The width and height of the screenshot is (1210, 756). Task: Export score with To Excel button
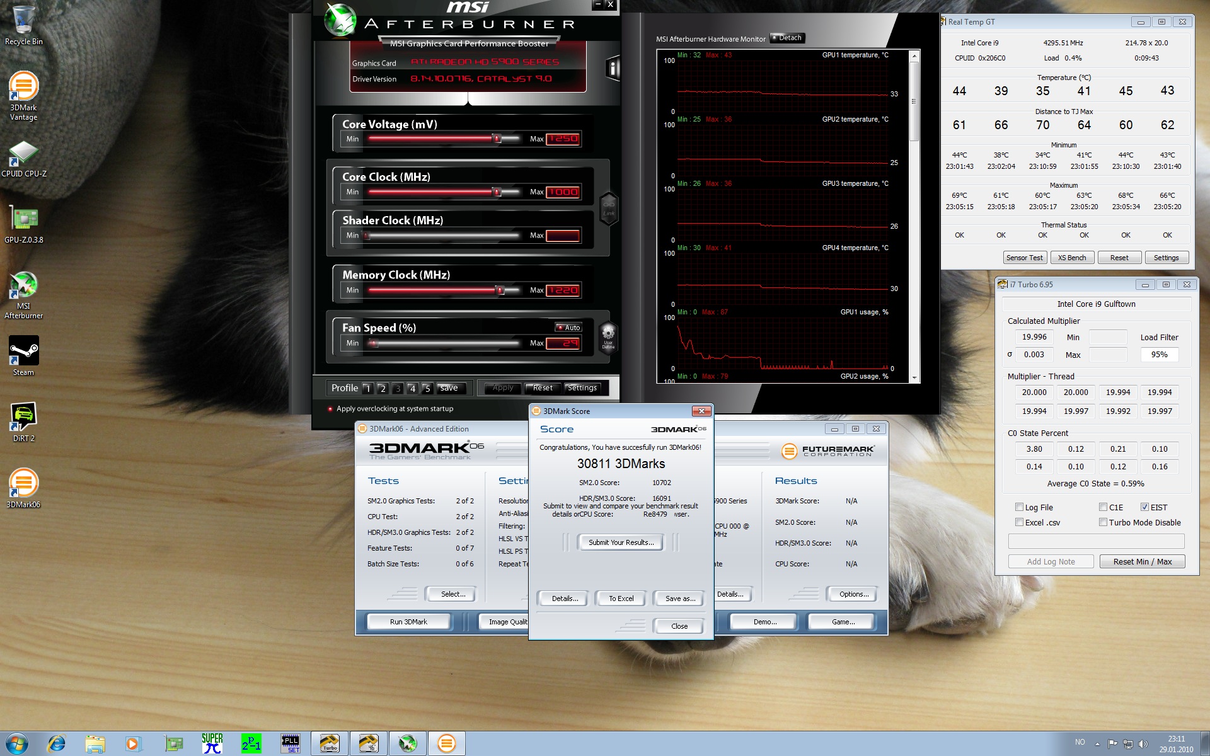621,598
